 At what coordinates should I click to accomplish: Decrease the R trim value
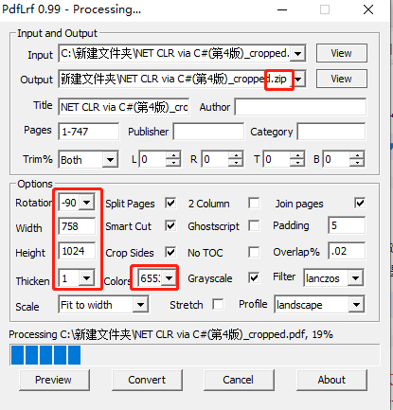click(x=236, y=163)
